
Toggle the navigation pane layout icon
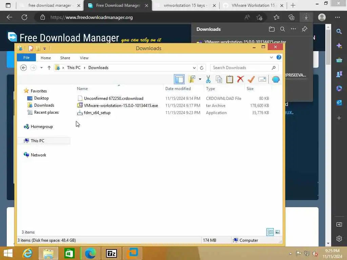click(179, 79)
